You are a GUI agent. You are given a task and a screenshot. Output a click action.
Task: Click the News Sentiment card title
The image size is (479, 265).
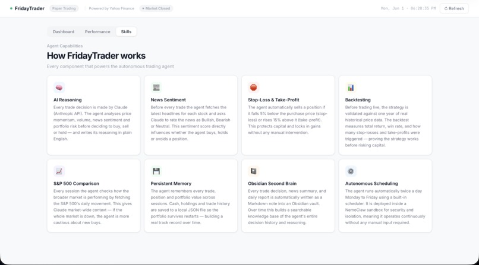point(168,100)
